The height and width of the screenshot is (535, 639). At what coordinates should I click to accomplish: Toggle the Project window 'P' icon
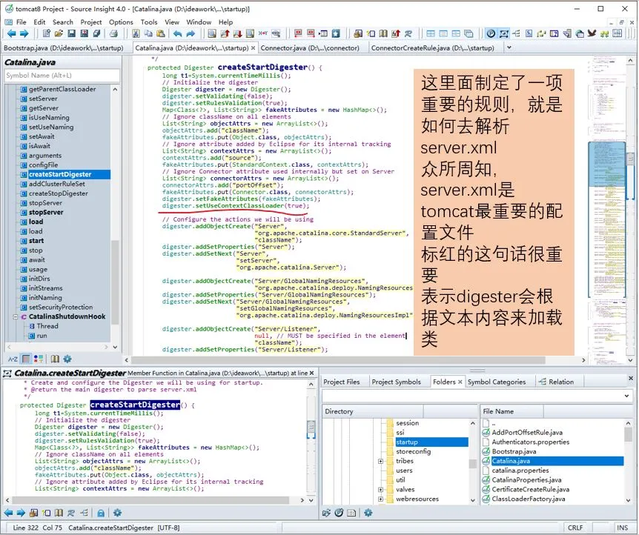(491, 33)
